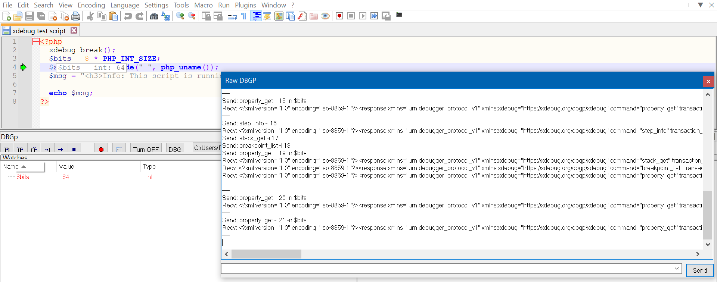Image resolution: width=717 pixels, height=282 pixels.
Task: Open Find with binoculars icon
Action: (x=154, y=16)
